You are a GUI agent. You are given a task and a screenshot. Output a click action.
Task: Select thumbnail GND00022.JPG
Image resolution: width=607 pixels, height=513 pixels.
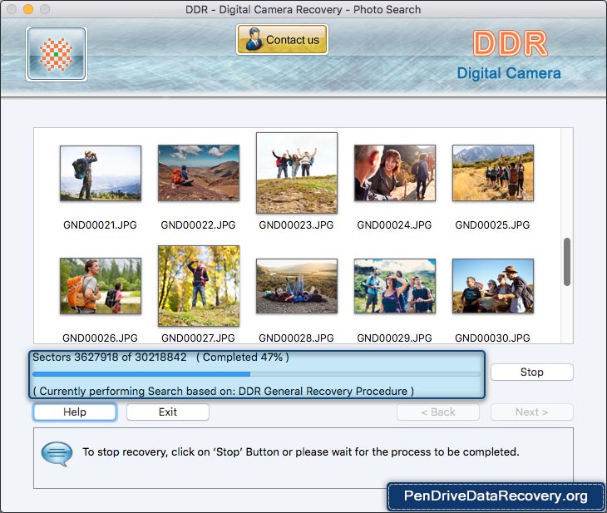(x=198, y=174)
